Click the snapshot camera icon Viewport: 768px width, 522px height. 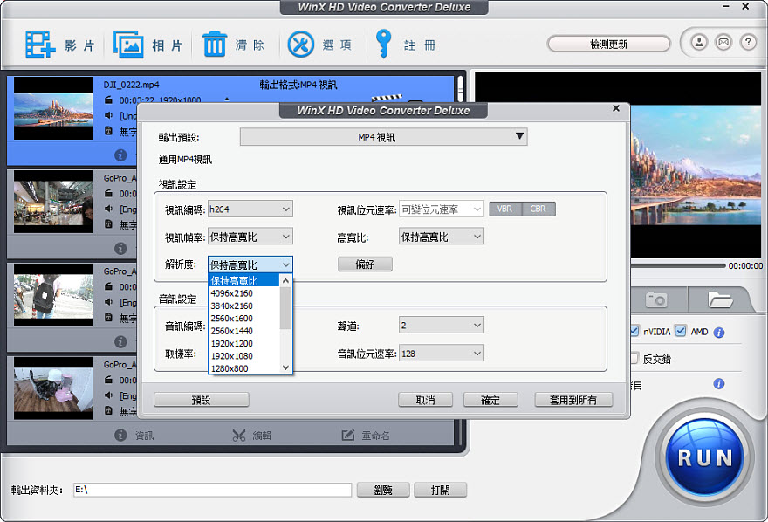(x=657, y=299)
